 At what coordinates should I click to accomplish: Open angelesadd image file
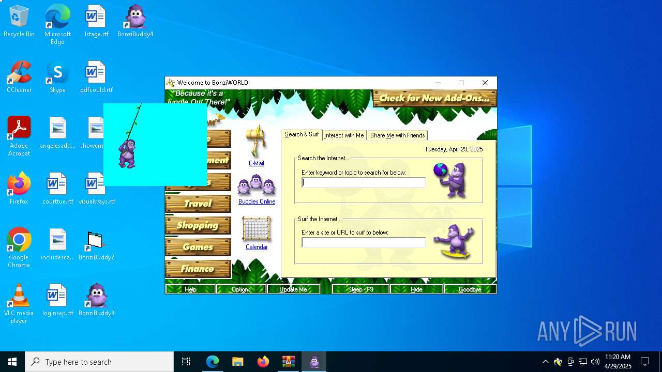click(x=57, y=133)
